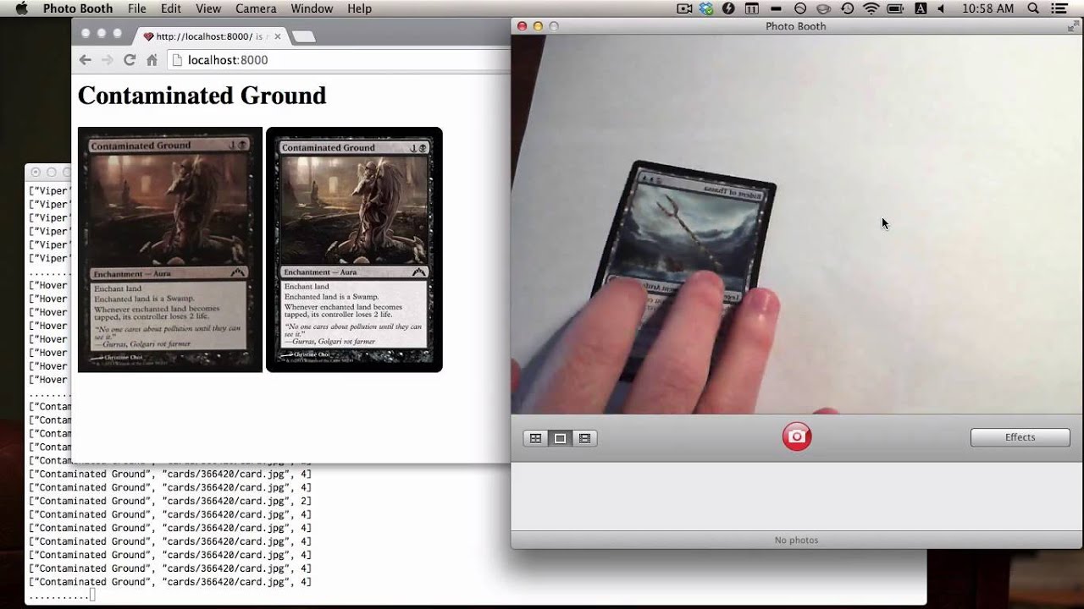Click the lightning bolt menu bar icon
This screenshot has height=609, width=1084.
729,8
